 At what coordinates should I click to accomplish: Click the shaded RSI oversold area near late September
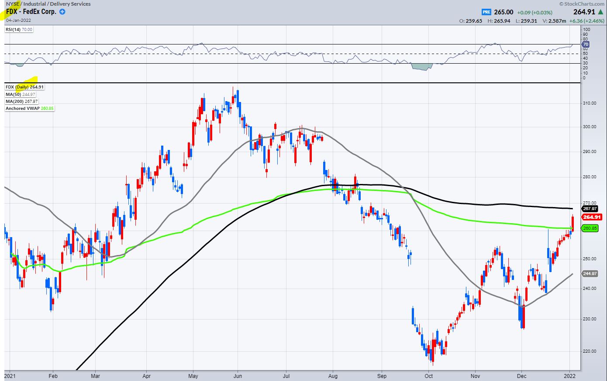[422, 66]
